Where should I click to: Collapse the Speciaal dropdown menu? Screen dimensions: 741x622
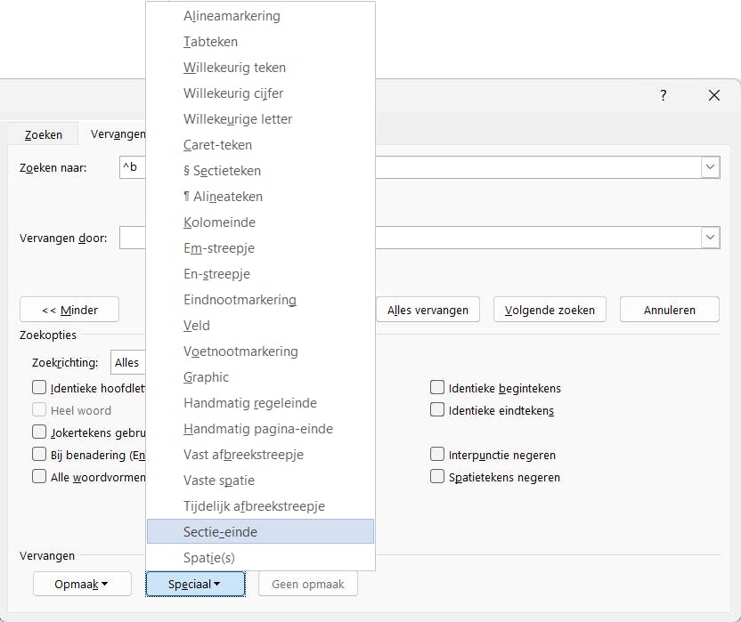coord(194,584)
